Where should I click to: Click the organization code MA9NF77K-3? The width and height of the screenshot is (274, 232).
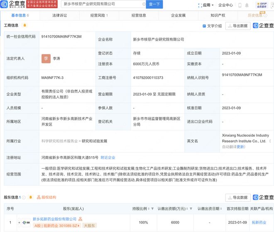tap(52, 78)
